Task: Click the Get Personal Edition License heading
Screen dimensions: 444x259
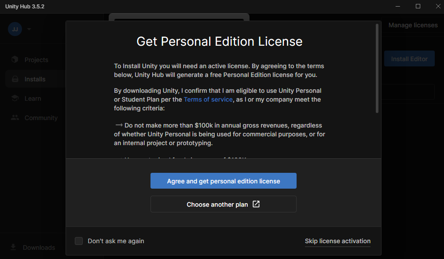Action: tap(220, 42)
